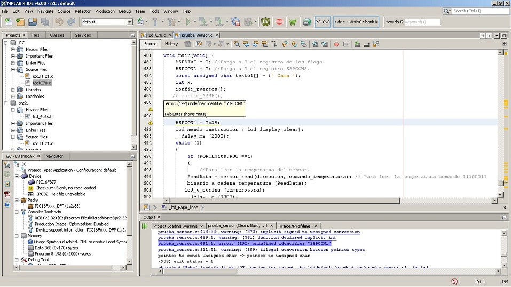Collapse the Memory node in Dashboard
Viewport: 511px width, 287px height.
point(17,236)
